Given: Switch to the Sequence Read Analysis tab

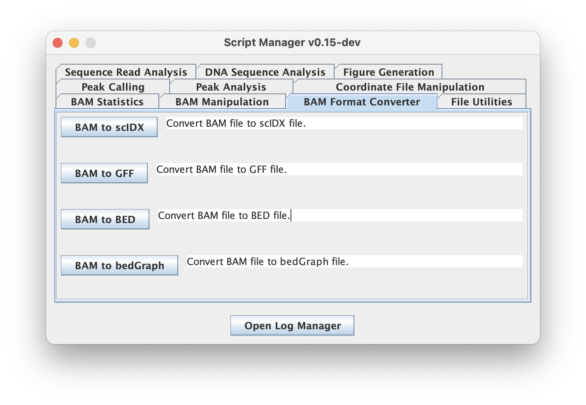Looking at the screenshot, I should point(126,72).
